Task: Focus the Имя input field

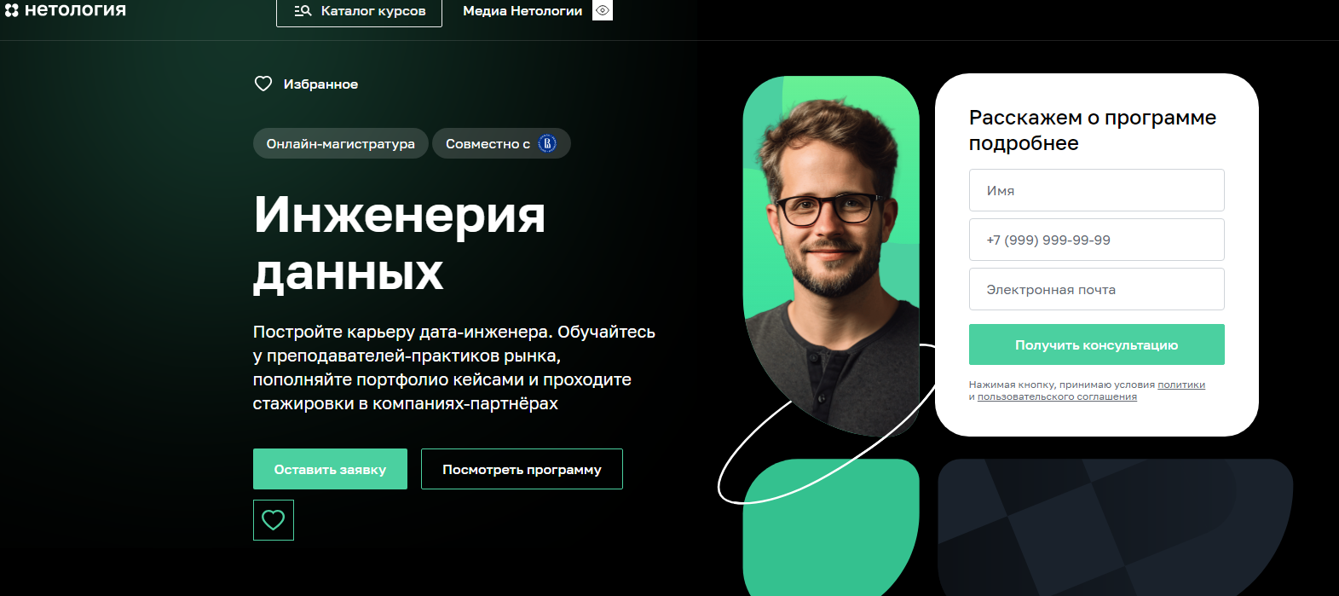Action: coord(1096,190)
